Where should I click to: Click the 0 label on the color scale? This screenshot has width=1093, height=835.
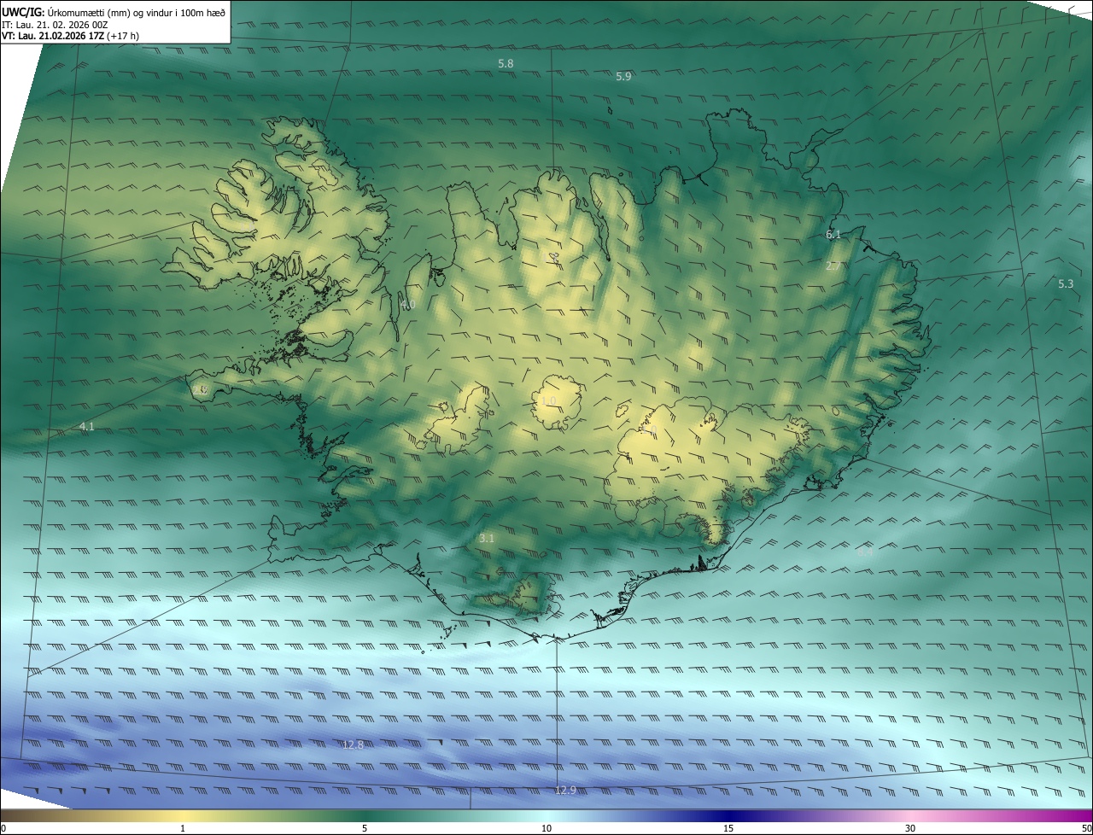(x=3, y=828)
